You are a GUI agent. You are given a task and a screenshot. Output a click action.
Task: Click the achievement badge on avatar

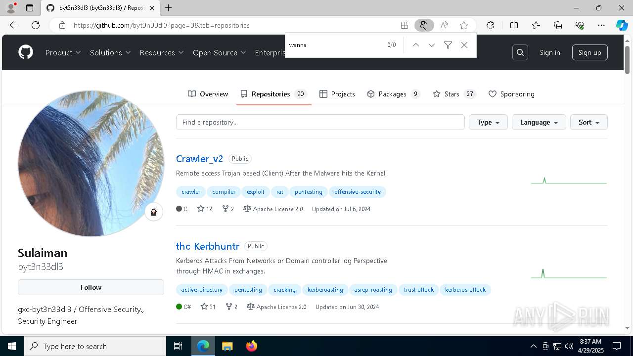point(154,212)
